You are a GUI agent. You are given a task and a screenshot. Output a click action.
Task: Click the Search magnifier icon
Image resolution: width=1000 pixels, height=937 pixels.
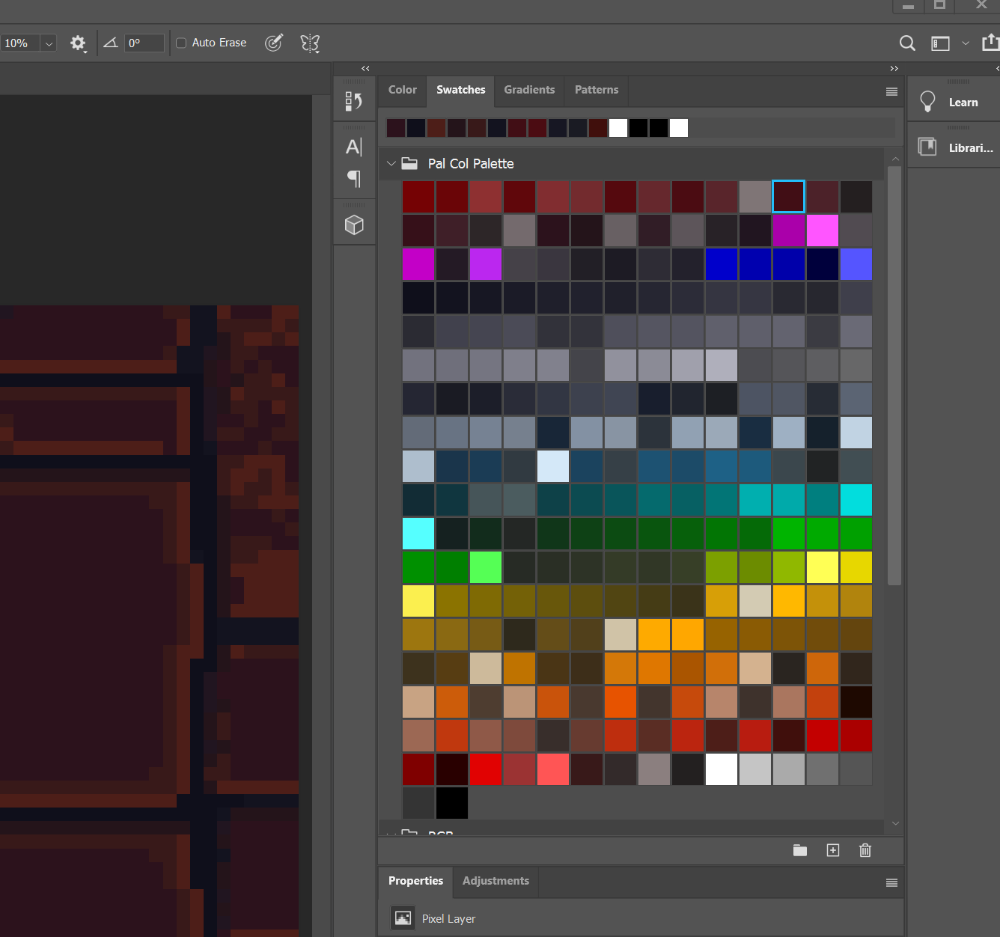pyautogui.click(x=906, y=43)
